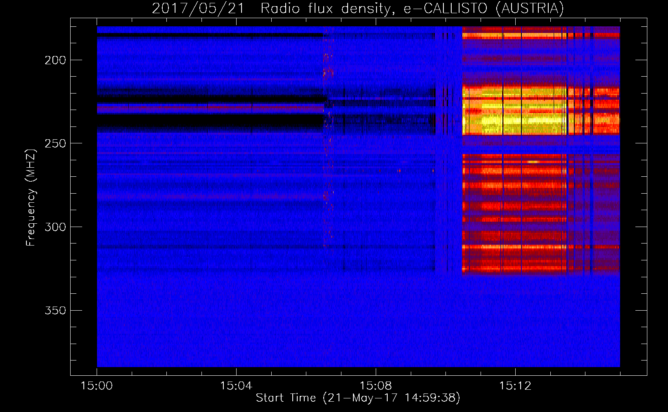Click the plot title 'Radio flux density, e-CALLISTO (AUSTRIA)'
Screen dimensions: 668x412
coord(412,8)
